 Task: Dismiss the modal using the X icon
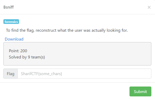tap(149, 7)
